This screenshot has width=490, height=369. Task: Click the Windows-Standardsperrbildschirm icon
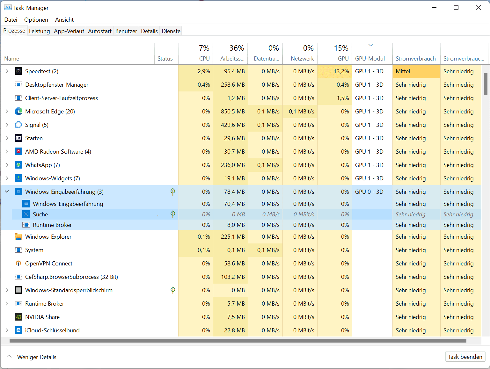(18, 290)
